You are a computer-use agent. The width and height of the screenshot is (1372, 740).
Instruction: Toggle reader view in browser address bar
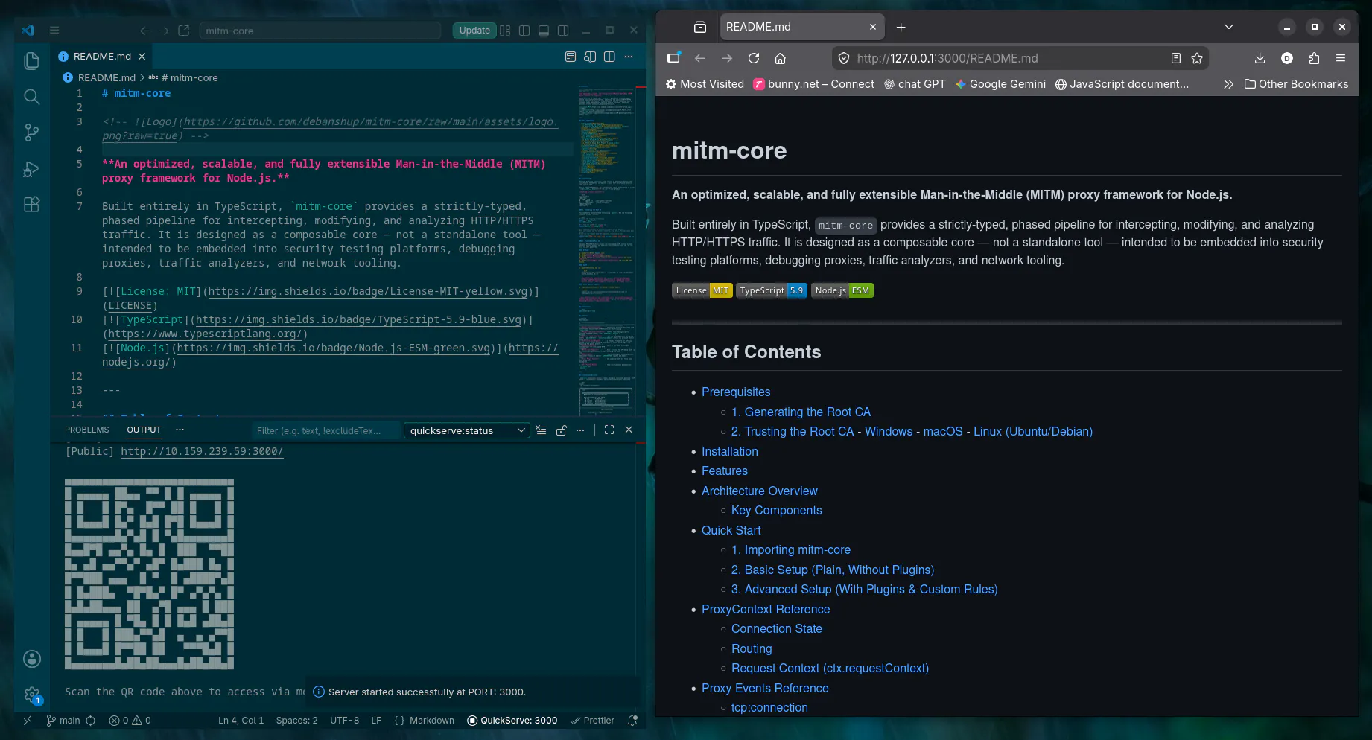click(x=1176, y=58)
